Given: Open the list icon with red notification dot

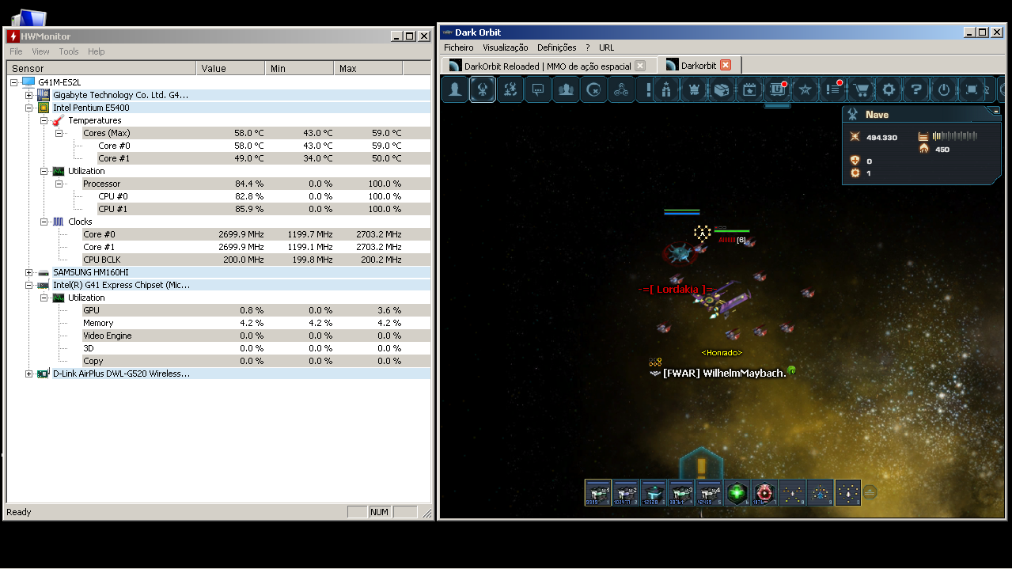Looking at the screenshot, I should click(832, 89).
